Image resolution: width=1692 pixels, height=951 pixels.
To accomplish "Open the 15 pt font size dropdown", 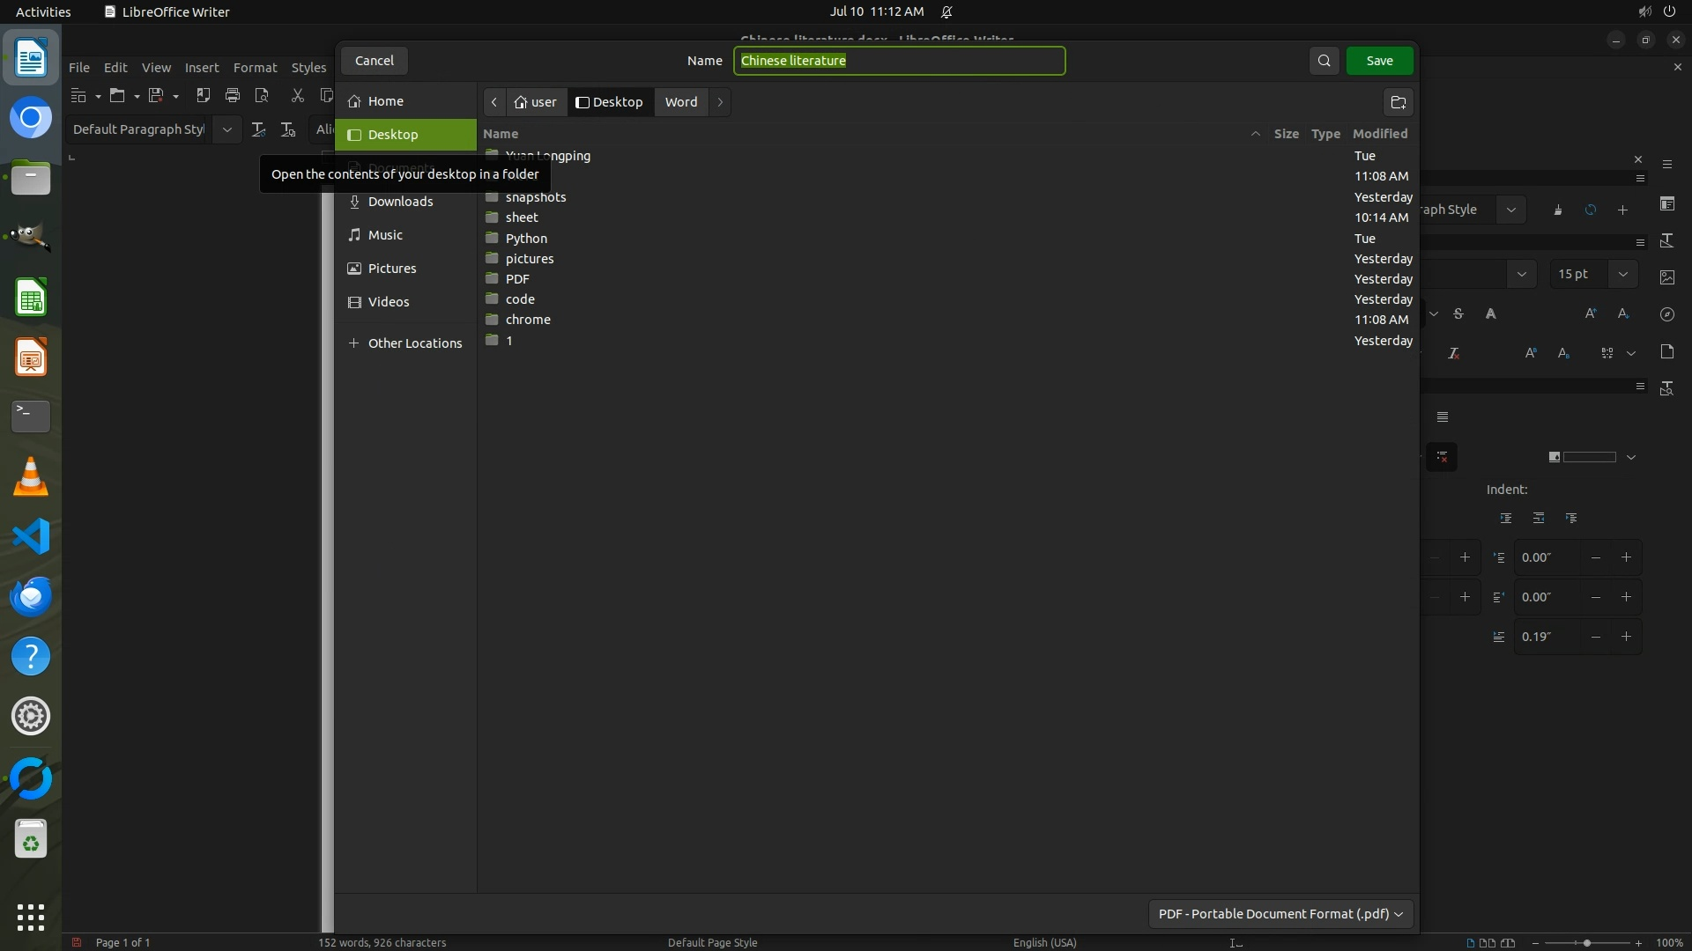I will pos(1622,274).
